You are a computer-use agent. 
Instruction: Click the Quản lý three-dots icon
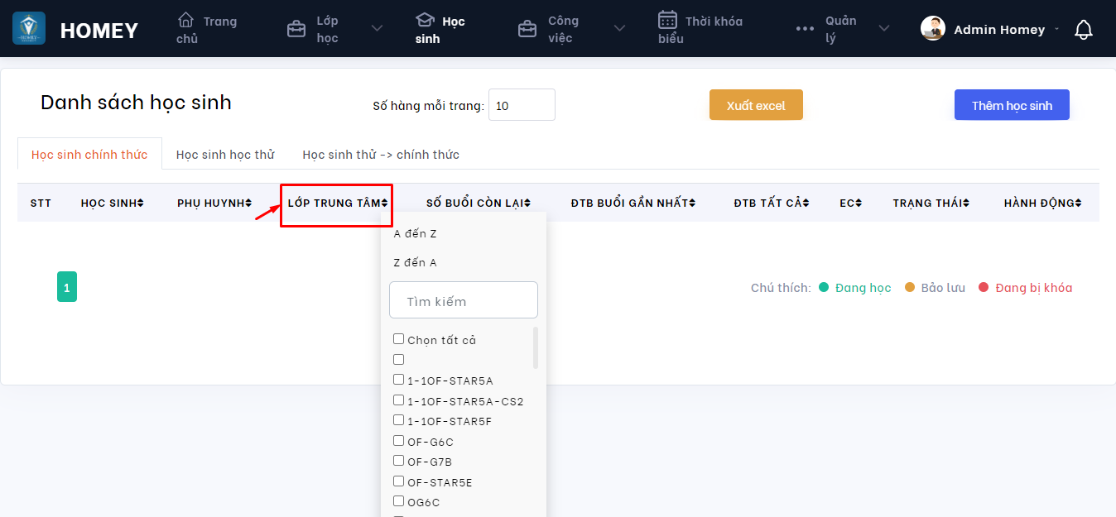(x=805, y=29)
